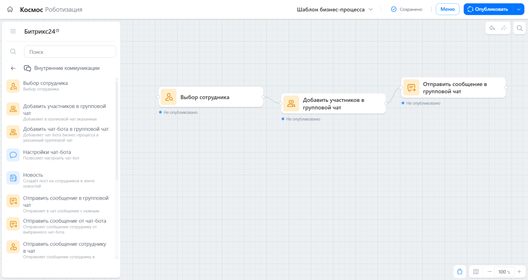Open the Меню button
This screenshot has height=280, width=528.
pos(448,9)
